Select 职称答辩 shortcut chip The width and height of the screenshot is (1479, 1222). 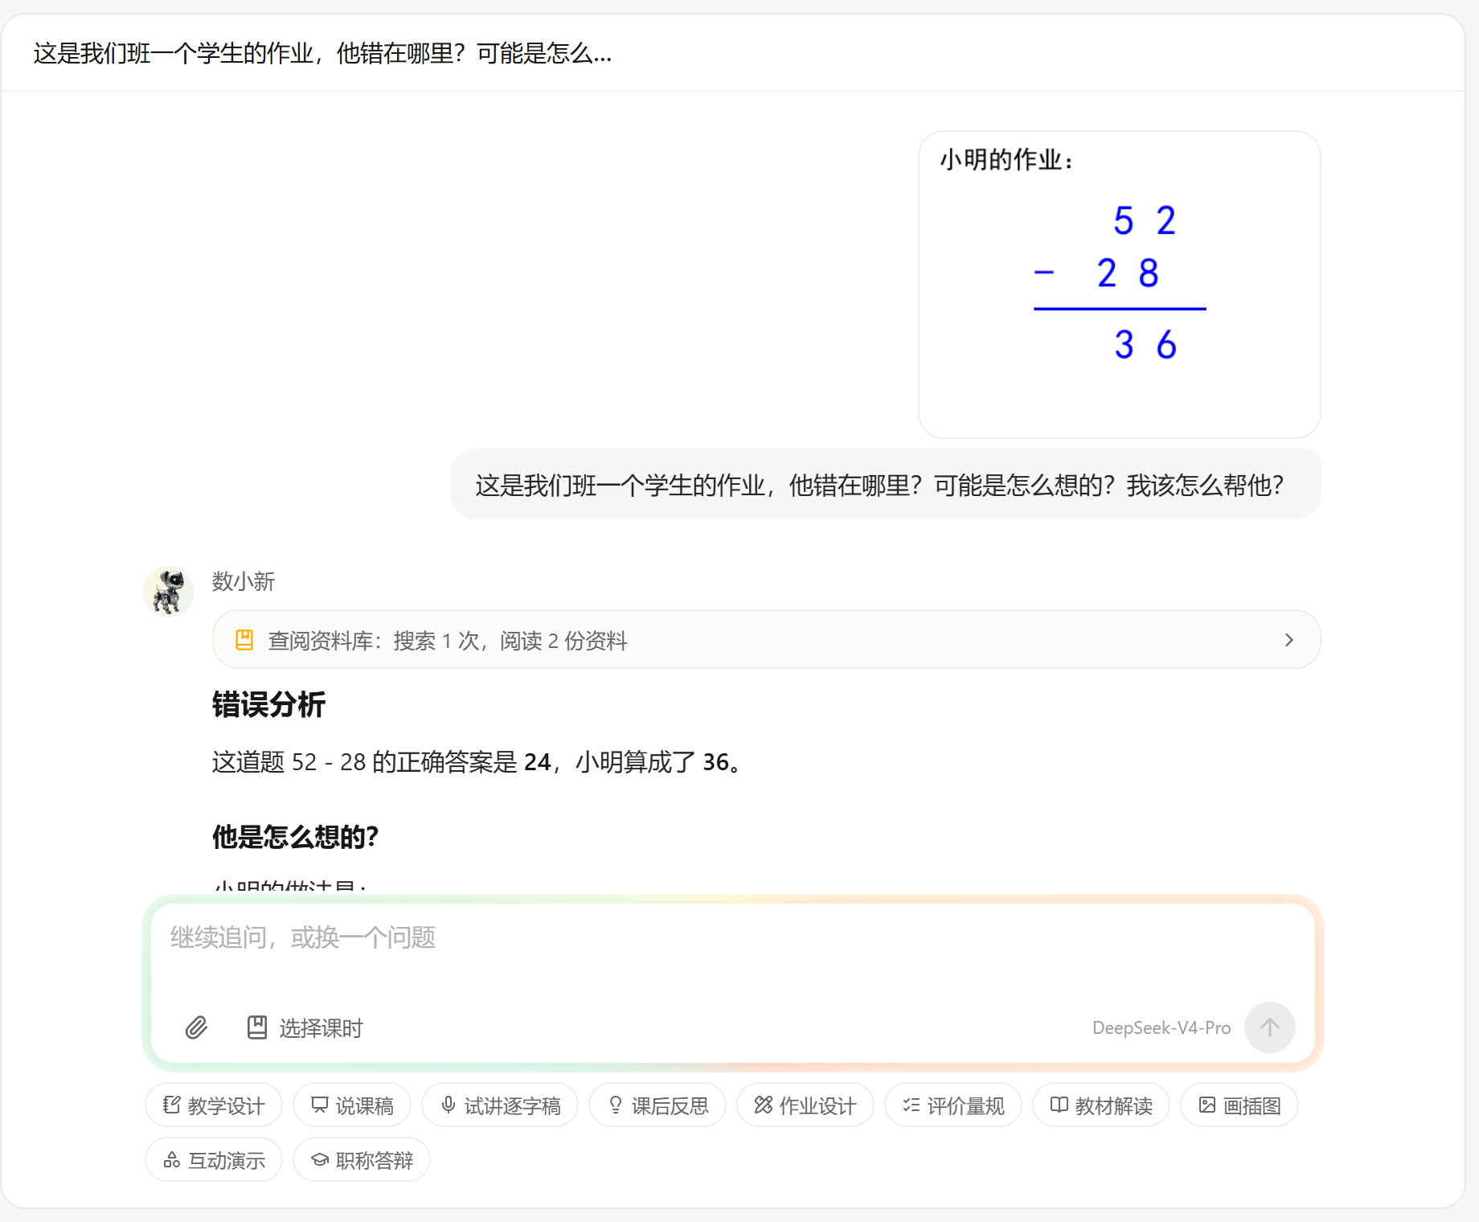pyautogui.click(x=362, y=1160)
